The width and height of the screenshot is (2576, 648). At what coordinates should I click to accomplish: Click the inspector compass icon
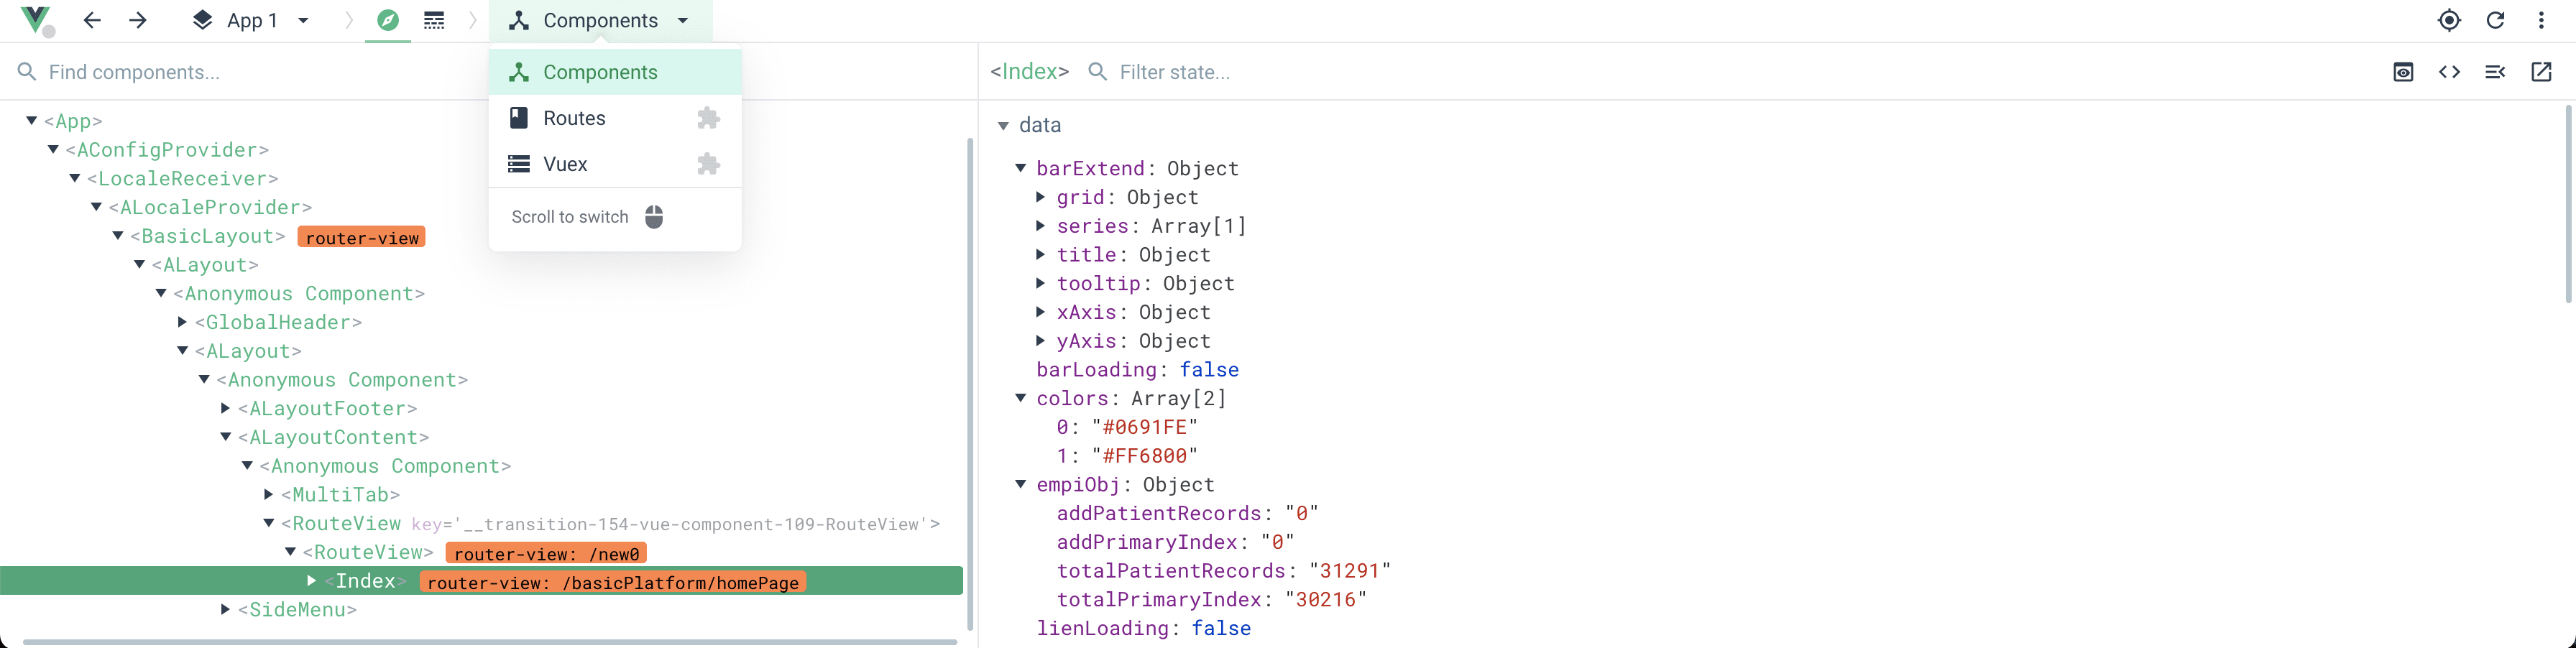point(388,20)
